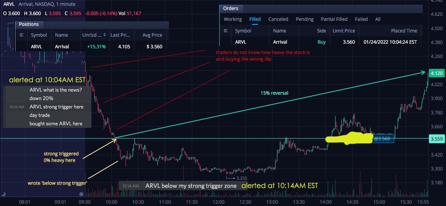The image size is (446, 206).
Task: Toggle sort arrows on the Unrlzd column
Action: [x=104, y=35]
